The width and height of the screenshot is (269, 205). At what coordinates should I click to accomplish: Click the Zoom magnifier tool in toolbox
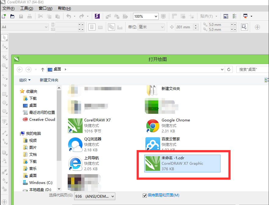5,66
